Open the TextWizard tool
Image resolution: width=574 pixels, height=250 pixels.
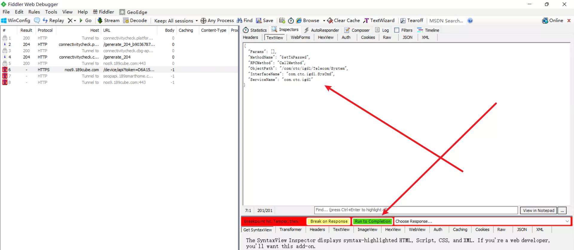coord(379,21)
